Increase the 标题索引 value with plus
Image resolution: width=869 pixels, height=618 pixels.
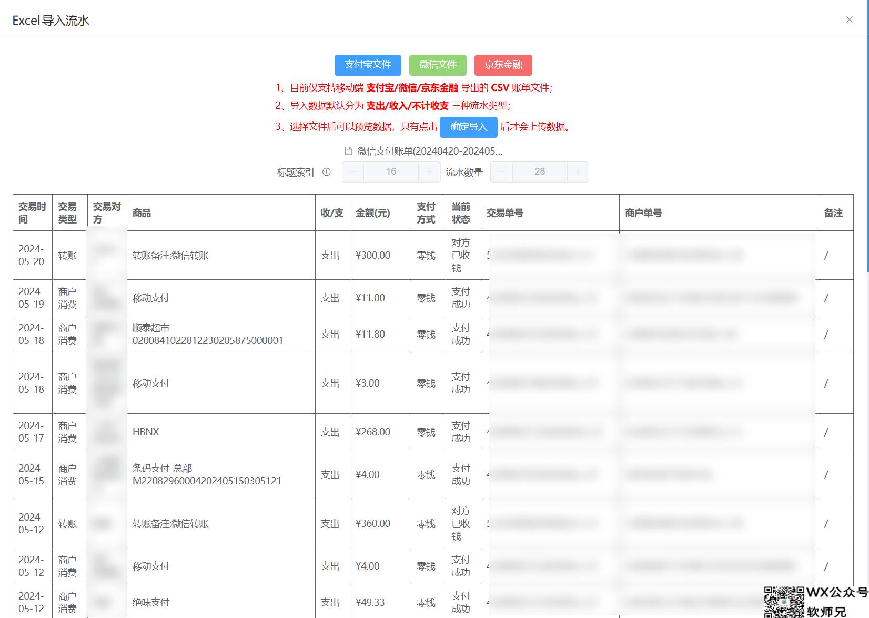coord(429,171)
